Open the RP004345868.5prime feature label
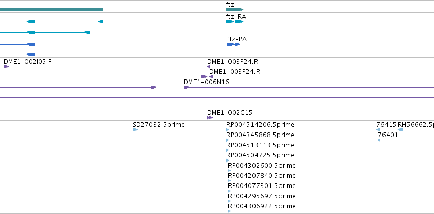434x214 pixels. tap(260, 135)
